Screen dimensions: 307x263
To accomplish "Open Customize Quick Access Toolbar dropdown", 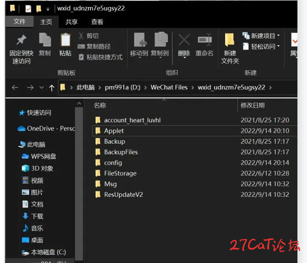I will 48,9.
